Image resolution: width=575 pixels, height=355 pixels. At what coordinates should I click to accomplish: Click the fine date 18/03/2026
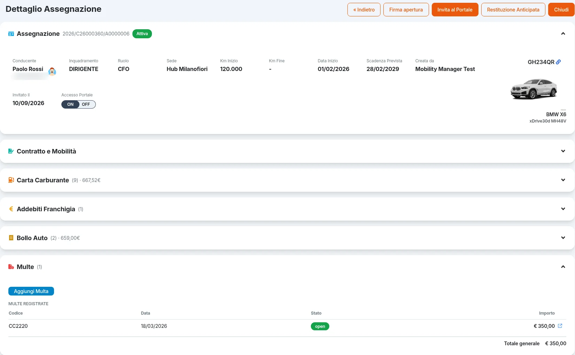pos(154,326)
